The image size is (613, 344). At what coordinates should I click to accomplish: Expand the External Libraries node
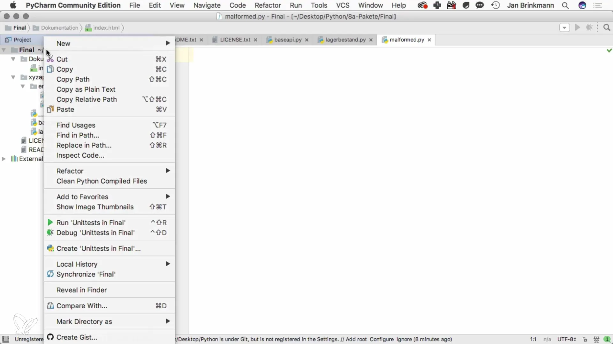[x=4, y=159]
